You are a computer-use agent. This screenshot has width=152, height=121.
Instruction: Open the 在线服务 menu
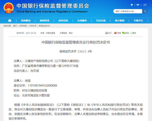coord(82,20)
